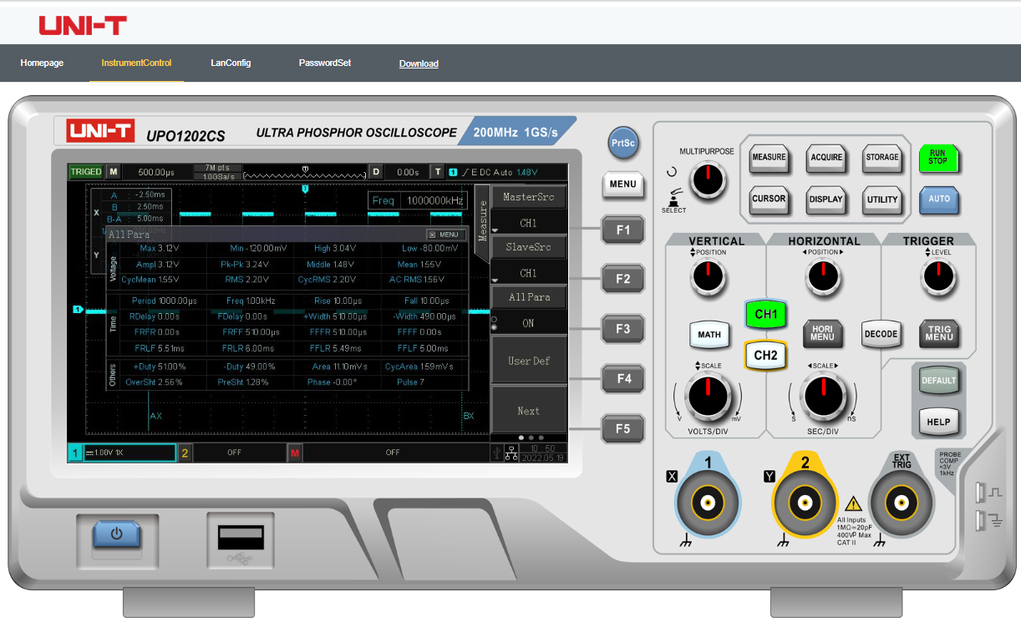Adjust the vertical VOLTS/DIV knob

pyautogui.click(x=709, y=392)
